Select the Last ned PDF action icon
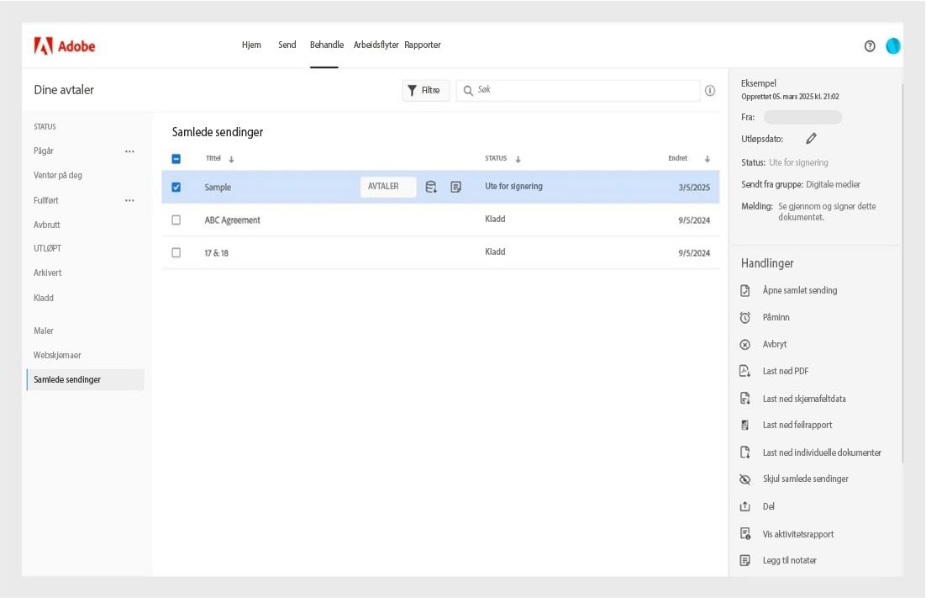The image size is (926, 598). [x=744, y=370]
